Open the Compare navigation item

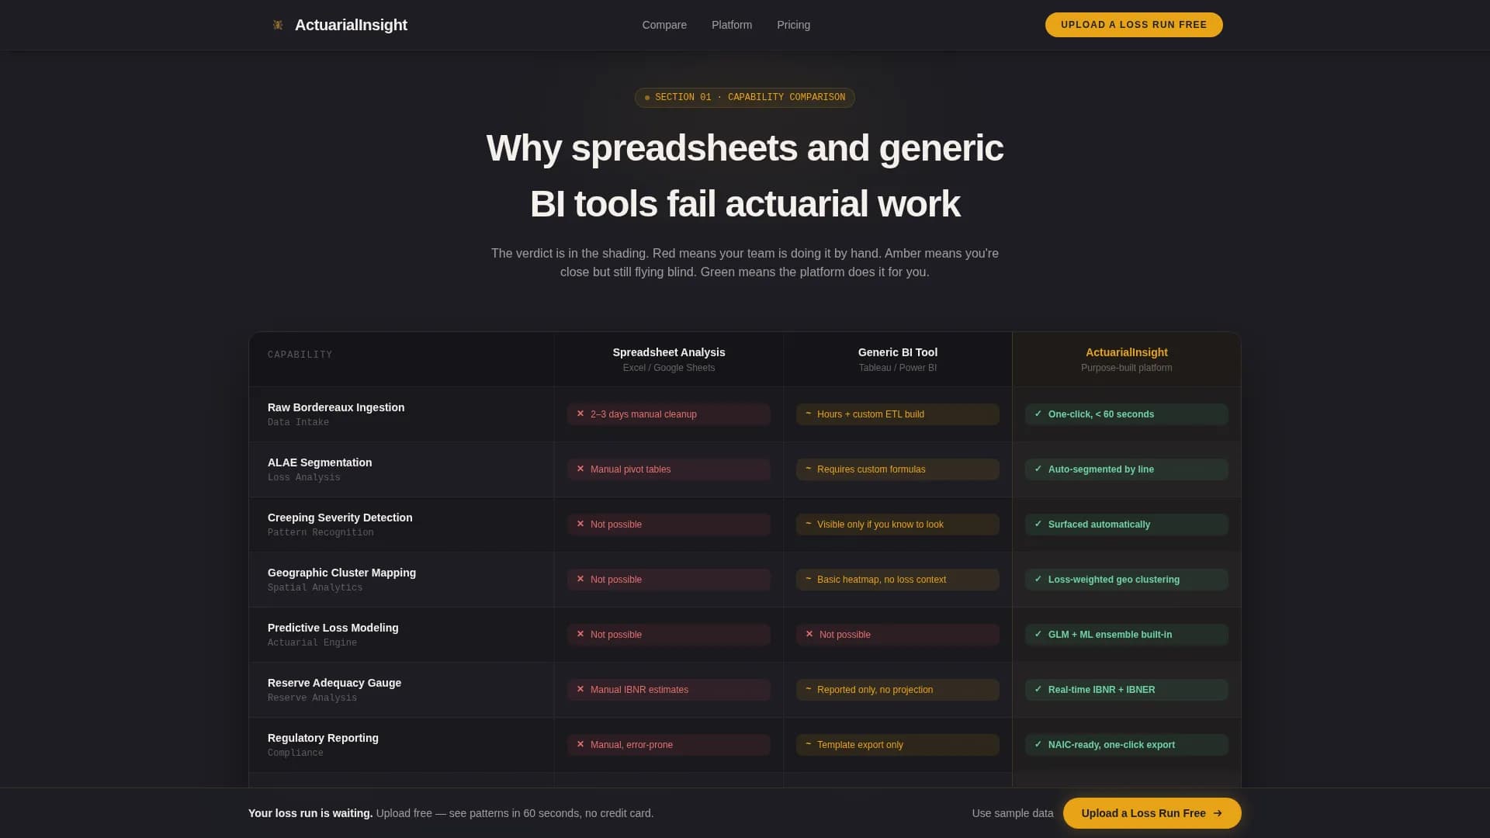click(664, 25)
